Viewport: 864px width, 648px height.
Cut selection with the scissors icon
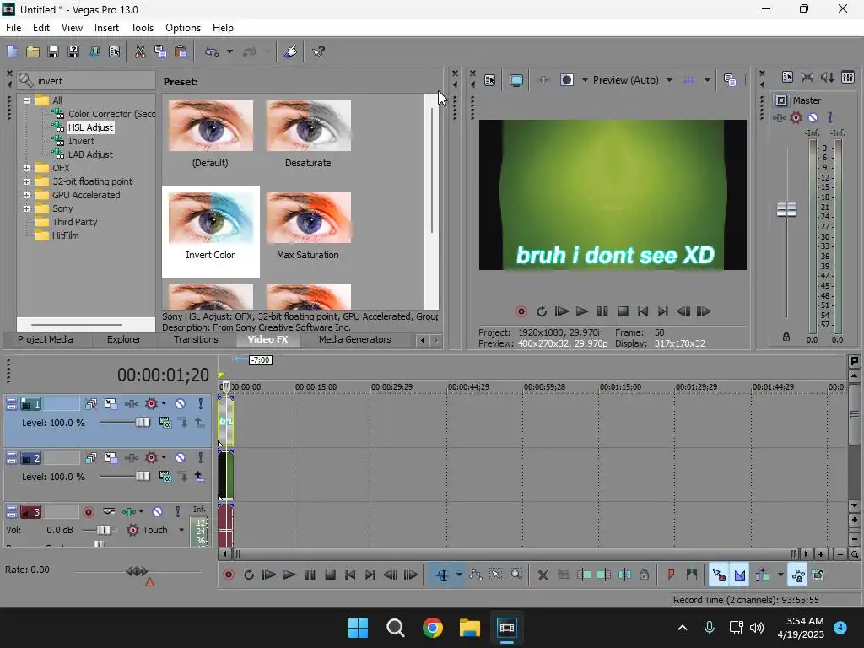140,51
